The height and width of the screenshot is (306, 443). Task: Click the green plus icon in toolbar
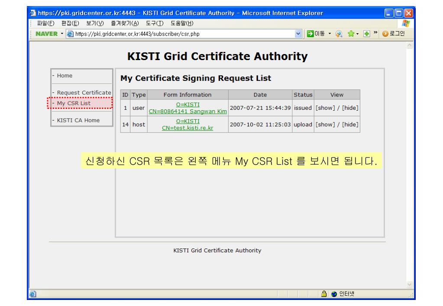coord(366,34)
